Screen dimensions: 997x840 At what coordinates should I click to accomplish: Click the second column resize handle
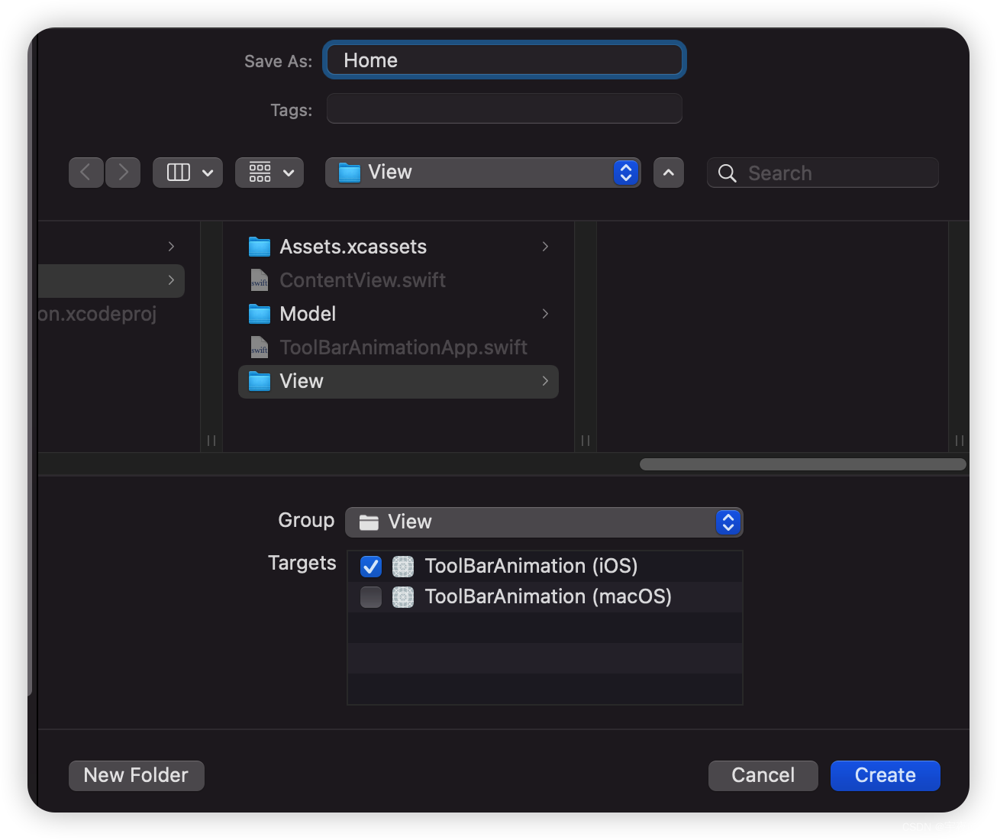pyautogui.click(x=586, y=441)
